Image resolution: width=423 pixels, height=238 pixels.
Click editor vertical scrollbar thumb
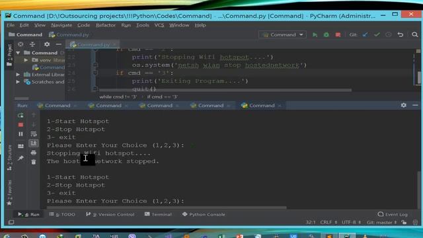[x=419, y=78]
